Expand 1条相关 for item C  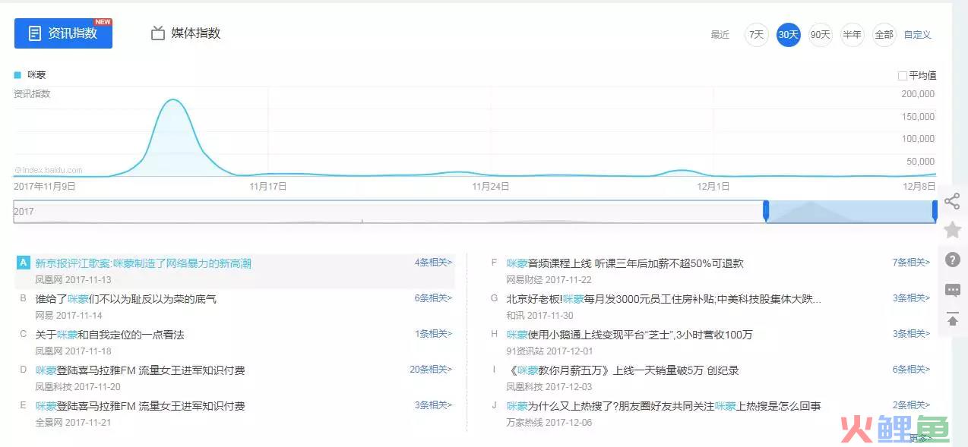click(x=433, y=334)
